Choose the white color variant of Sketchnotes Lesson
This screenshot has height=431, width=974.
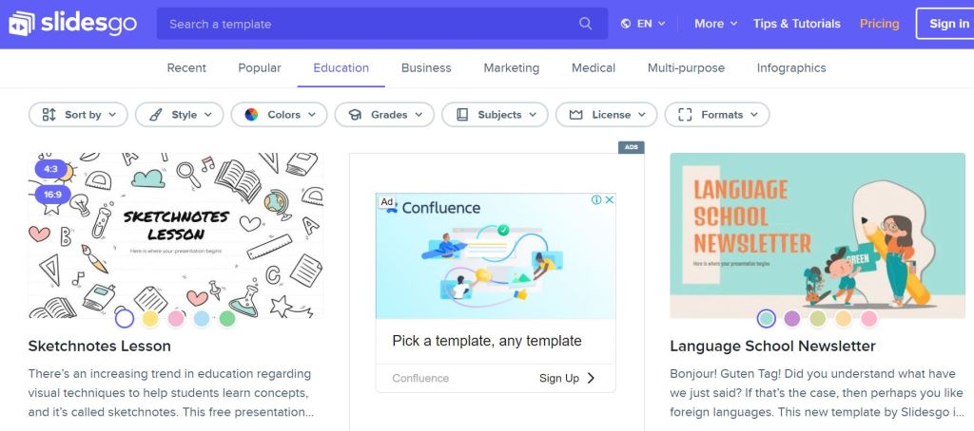[125, 318]
